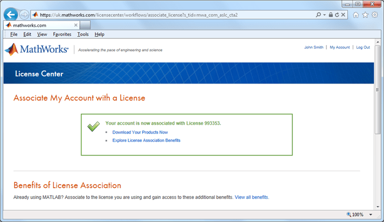384x222 pixels.
Task: Click the search magnifier icon in address bar
Action: point(318,15)
